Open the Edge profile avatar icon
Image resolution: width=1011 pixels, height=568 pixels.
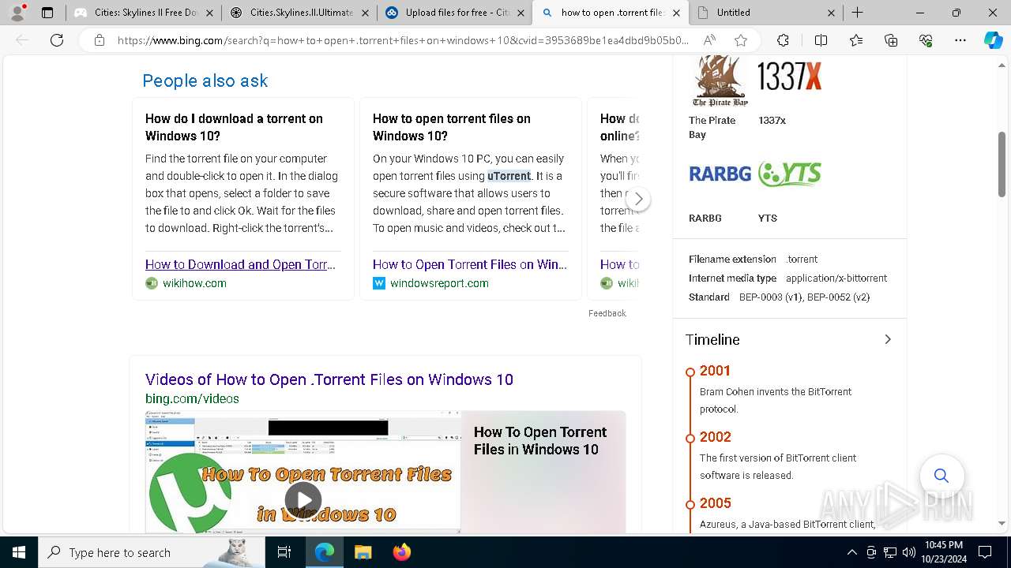pos(17,13)
